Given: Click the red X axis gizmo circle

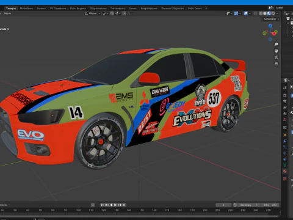Looking at the screenshot, I should click(x=274, y=34).
